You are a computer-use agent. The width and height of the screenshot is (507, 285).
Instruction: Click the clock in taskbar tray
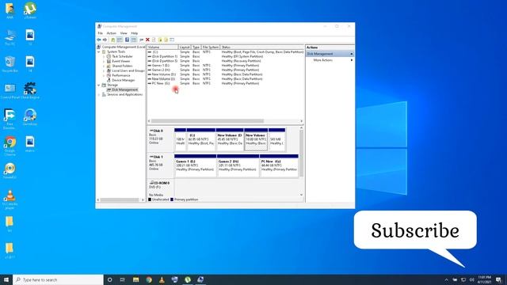[x=484, y=279]
